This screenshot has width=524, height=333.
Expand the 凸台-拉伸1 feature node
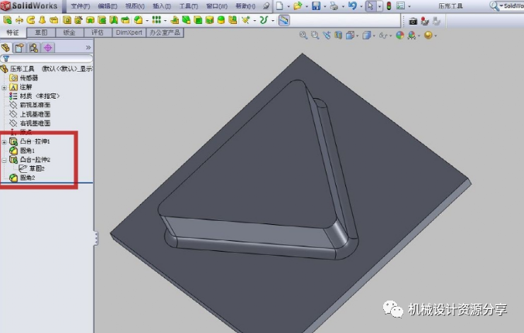4,142
